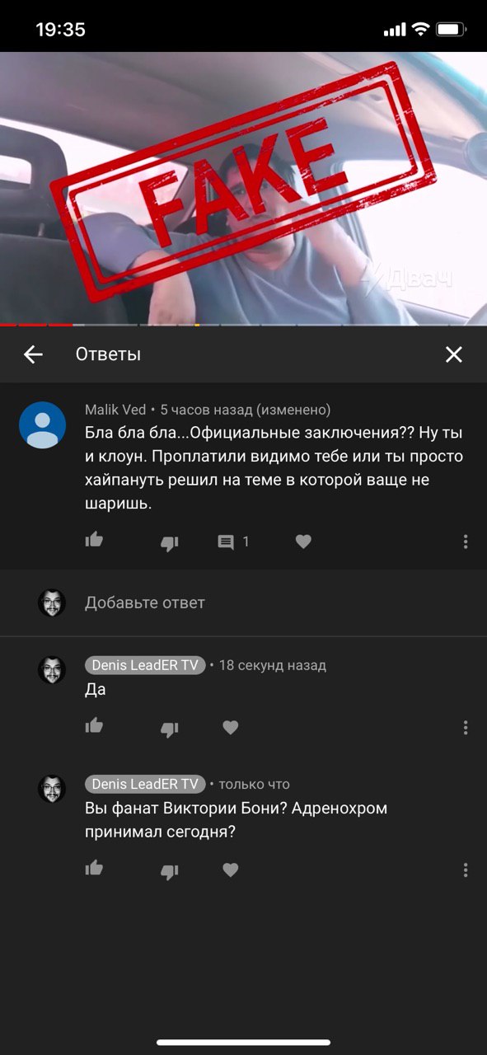Go back using the arrow next to Ответы
Image resolution: width=487 pixels, height=1055 pixels.
click(33, 354)
